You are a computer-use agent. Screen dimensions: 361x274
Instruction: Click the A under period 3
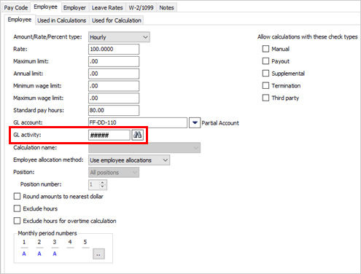pos(55,254)
